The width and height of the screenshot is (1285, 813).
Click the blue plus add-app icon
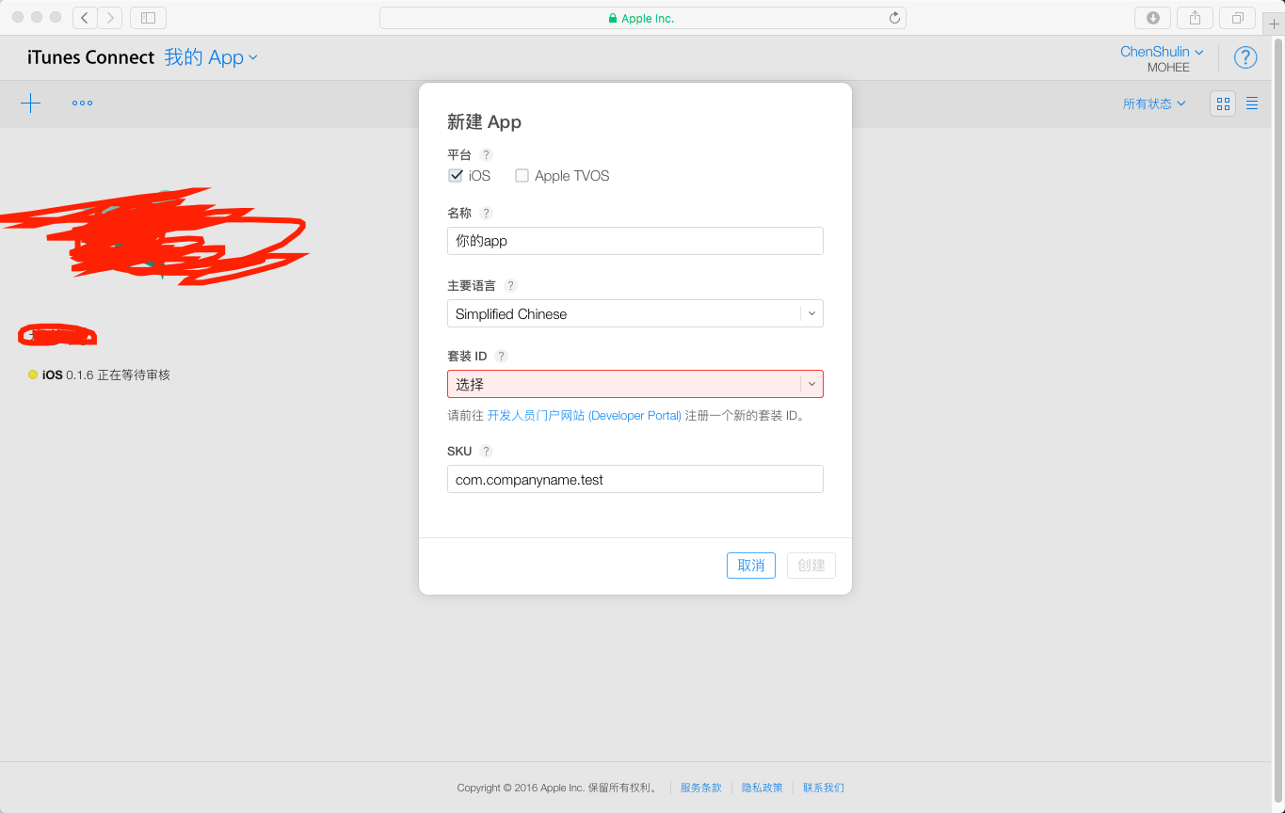click(31, 104)
